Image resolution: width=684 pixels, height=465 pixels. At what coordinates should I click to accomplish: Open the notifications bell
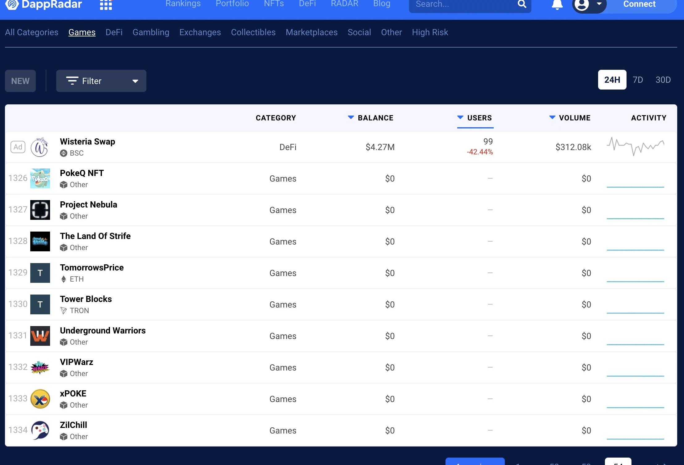point(557,4)
